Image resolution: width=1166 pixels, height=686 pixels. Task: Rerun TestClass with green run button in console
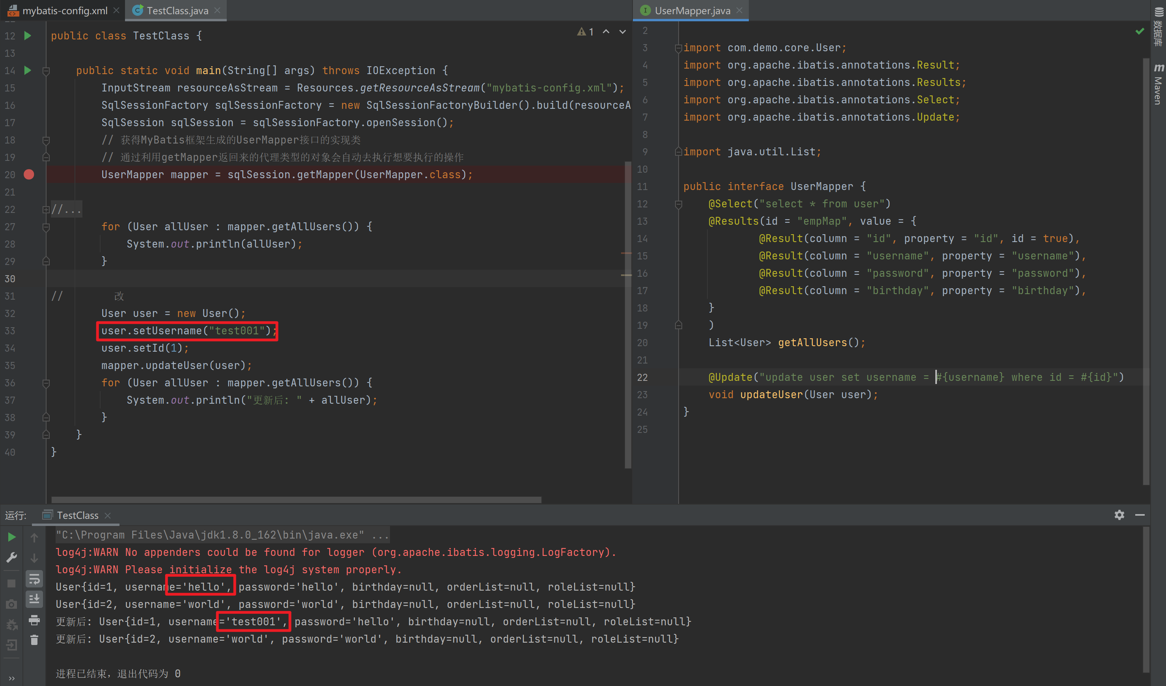(x=12, y=537)
